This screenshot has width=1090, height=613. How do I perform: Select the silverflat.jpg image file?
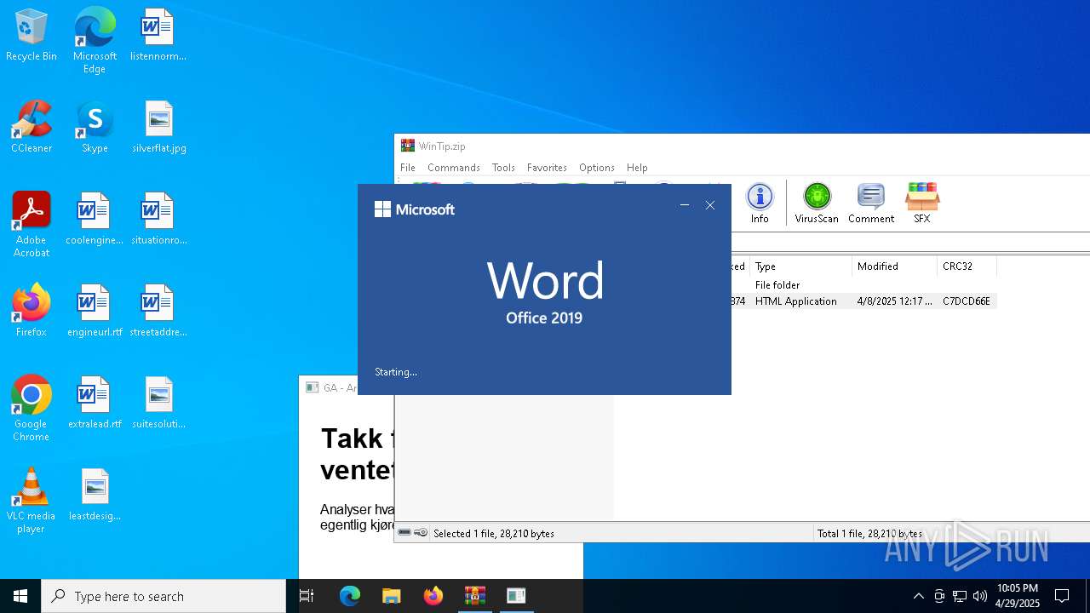pos(158,128)
